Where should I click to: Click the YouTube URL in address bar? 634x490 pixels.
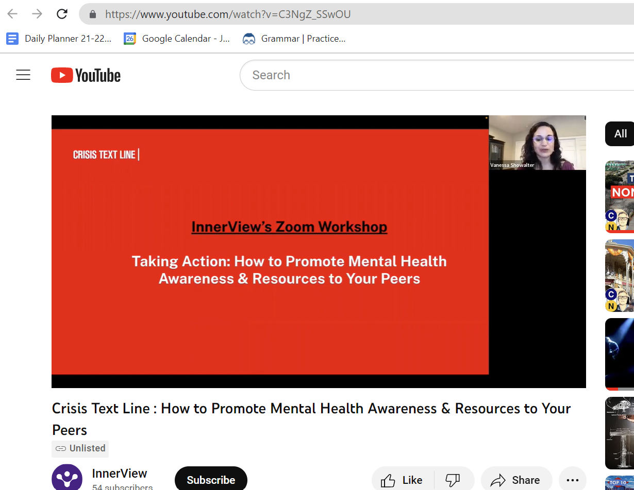click(228, 14)
